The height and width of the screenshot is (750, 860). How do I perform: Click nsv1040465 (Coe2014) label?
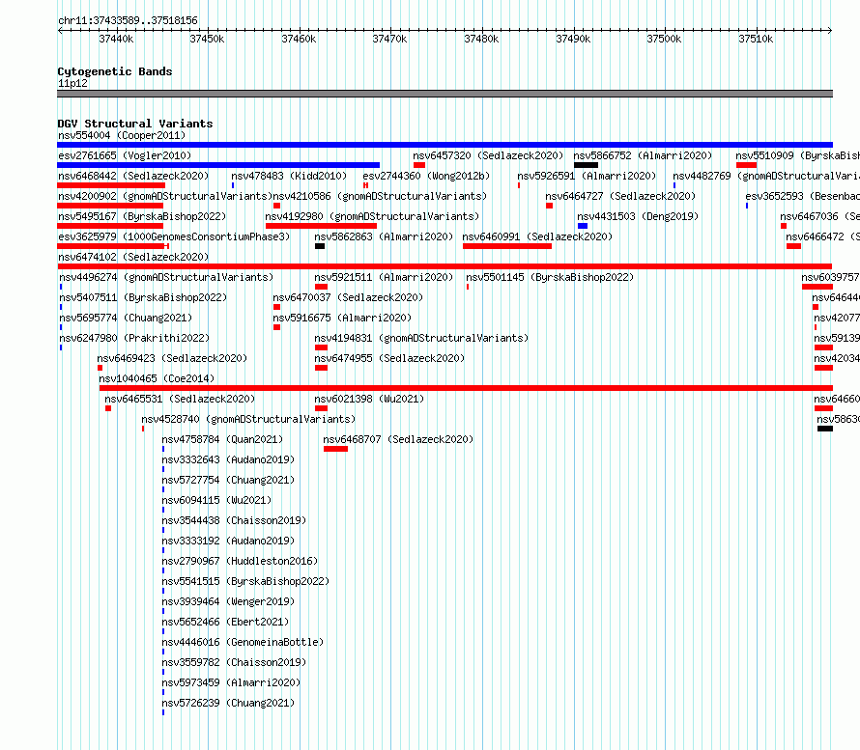click(x=157, y=378)
